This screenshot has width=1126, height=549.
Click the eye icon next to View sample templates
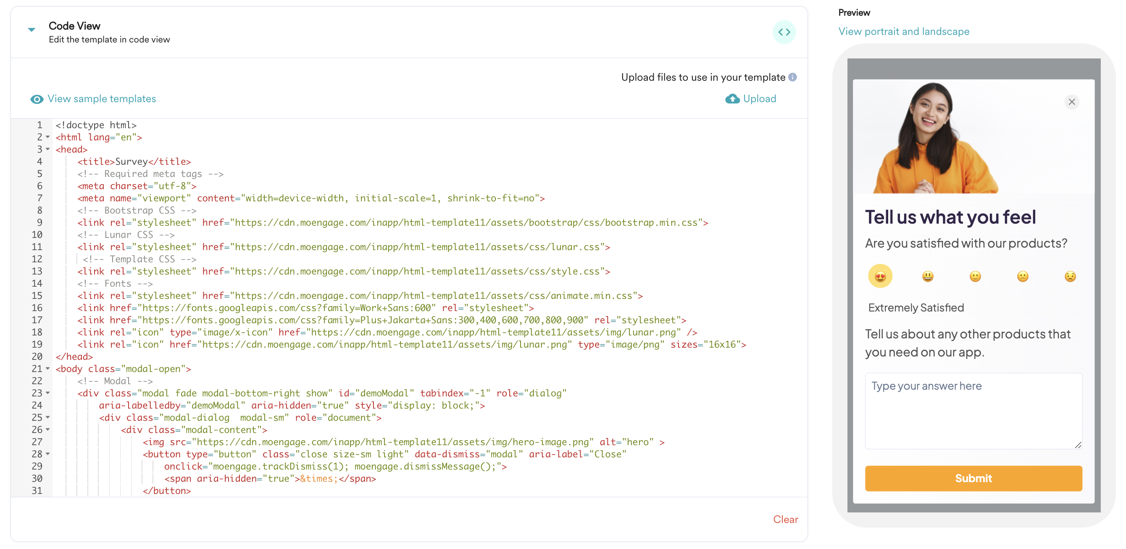click(x=37, y=99)
